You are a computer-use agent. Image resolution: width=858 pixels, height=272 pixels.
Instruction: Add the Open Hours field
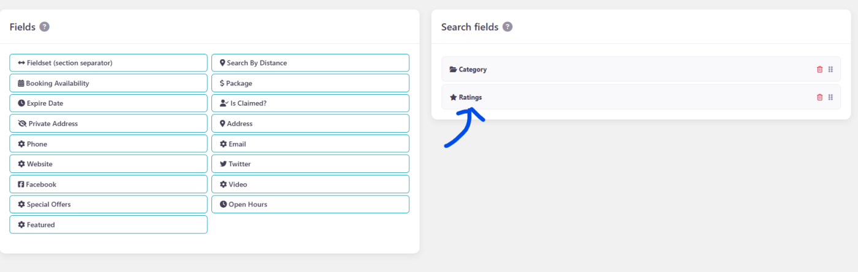(310, 204)
